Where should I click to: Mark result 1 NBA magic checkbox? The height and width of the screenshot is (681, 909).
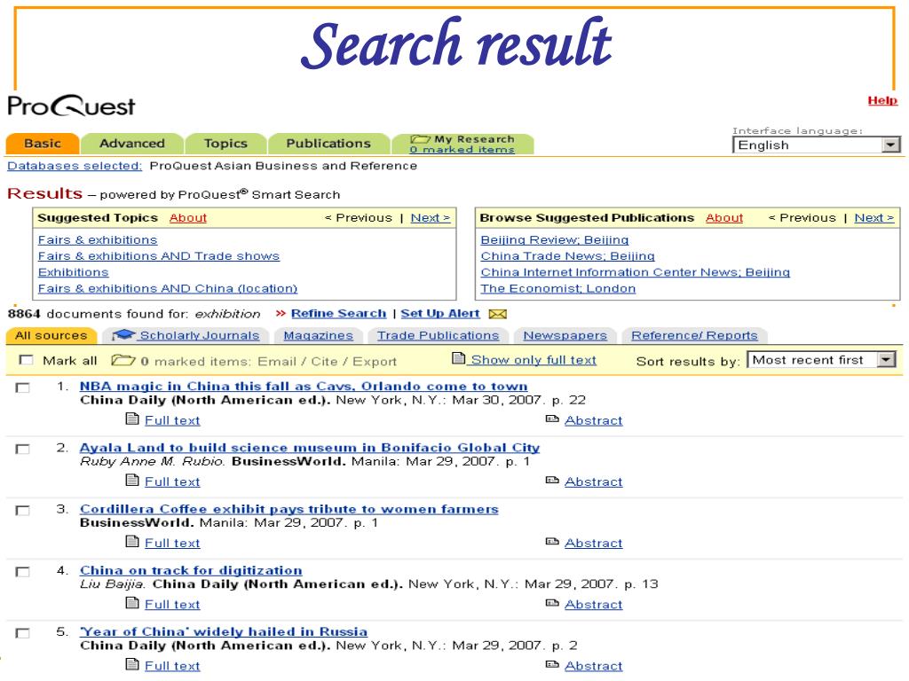pyautogui.click(x=22, y=387)
